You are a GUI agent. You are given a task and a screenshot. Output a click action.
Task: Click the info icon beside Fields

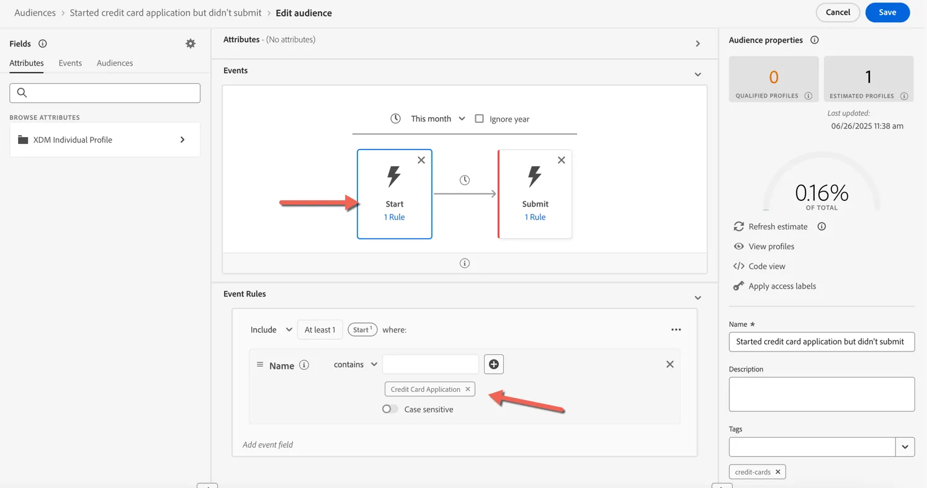click(x=42, y=43)
